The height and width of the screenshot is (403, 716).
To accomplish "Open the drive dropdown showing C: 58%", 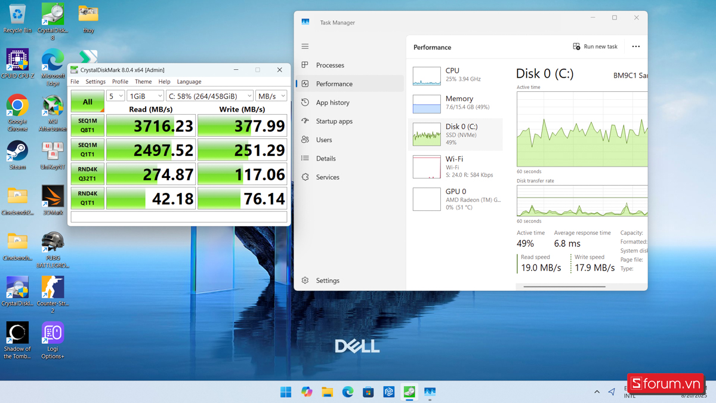I will point(209,96).
